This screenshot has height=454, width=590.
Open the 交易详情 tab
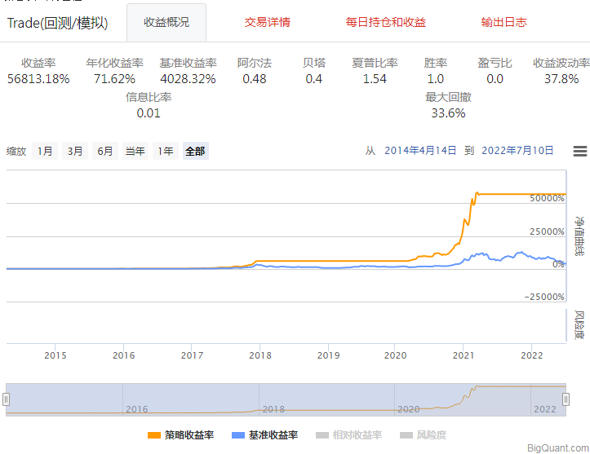pyautogui.click(x=267, y=22)
